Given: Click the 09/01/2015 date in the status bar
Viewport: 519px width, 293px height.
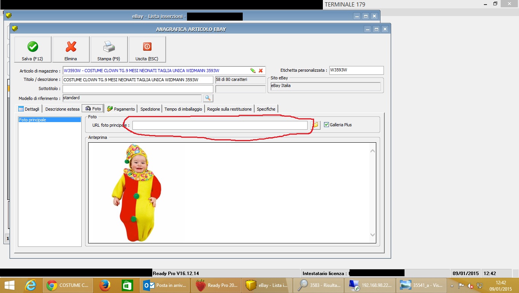Looking at the screenshot, I should click(x=466, y=273).
